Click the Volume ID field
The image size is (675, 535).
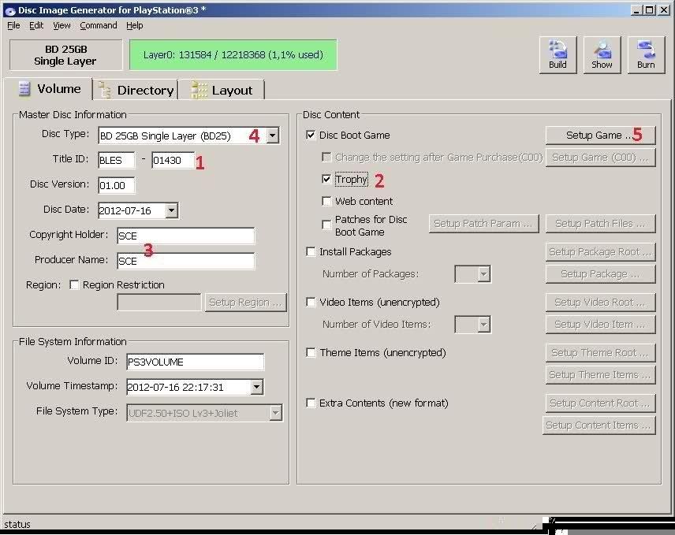[195, 362]
